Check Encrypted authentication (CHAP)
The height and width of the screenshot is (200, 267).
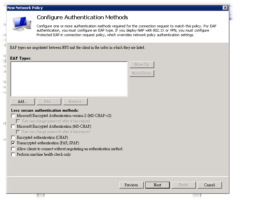(x=13, y=137)
